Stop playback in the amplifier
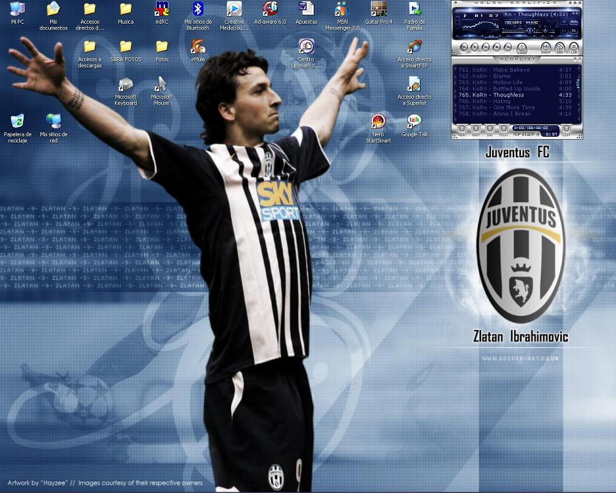The image size is (616, 493). tap(497, 47)
